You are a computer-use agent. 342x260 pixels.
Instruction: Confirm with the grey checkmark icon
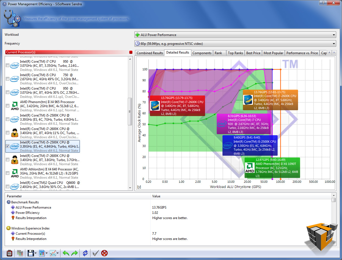pyautogui.click(x=96, y=253)
